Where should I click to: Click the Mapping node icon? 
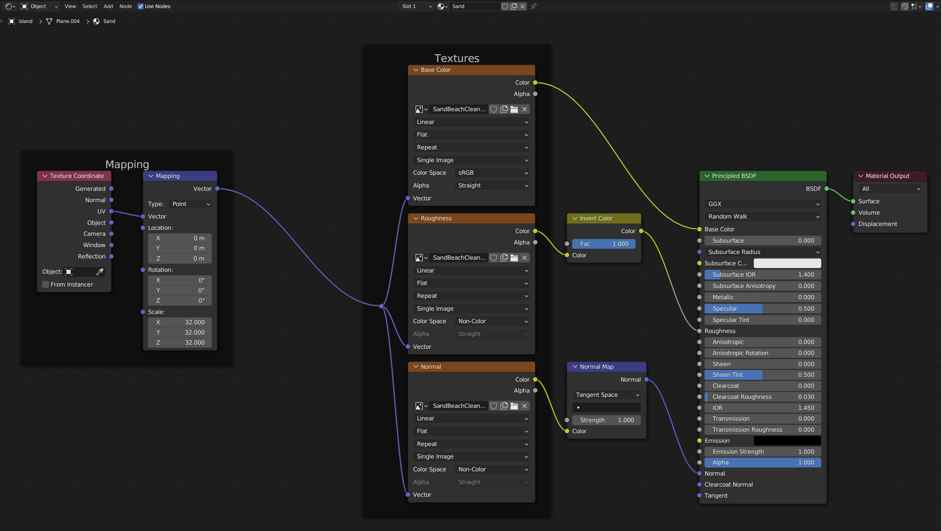click(x=151, y=175)
